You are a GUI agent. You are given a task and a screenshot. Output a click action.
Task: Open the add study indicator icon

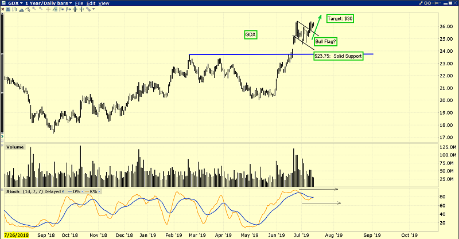tap(55, 9)
